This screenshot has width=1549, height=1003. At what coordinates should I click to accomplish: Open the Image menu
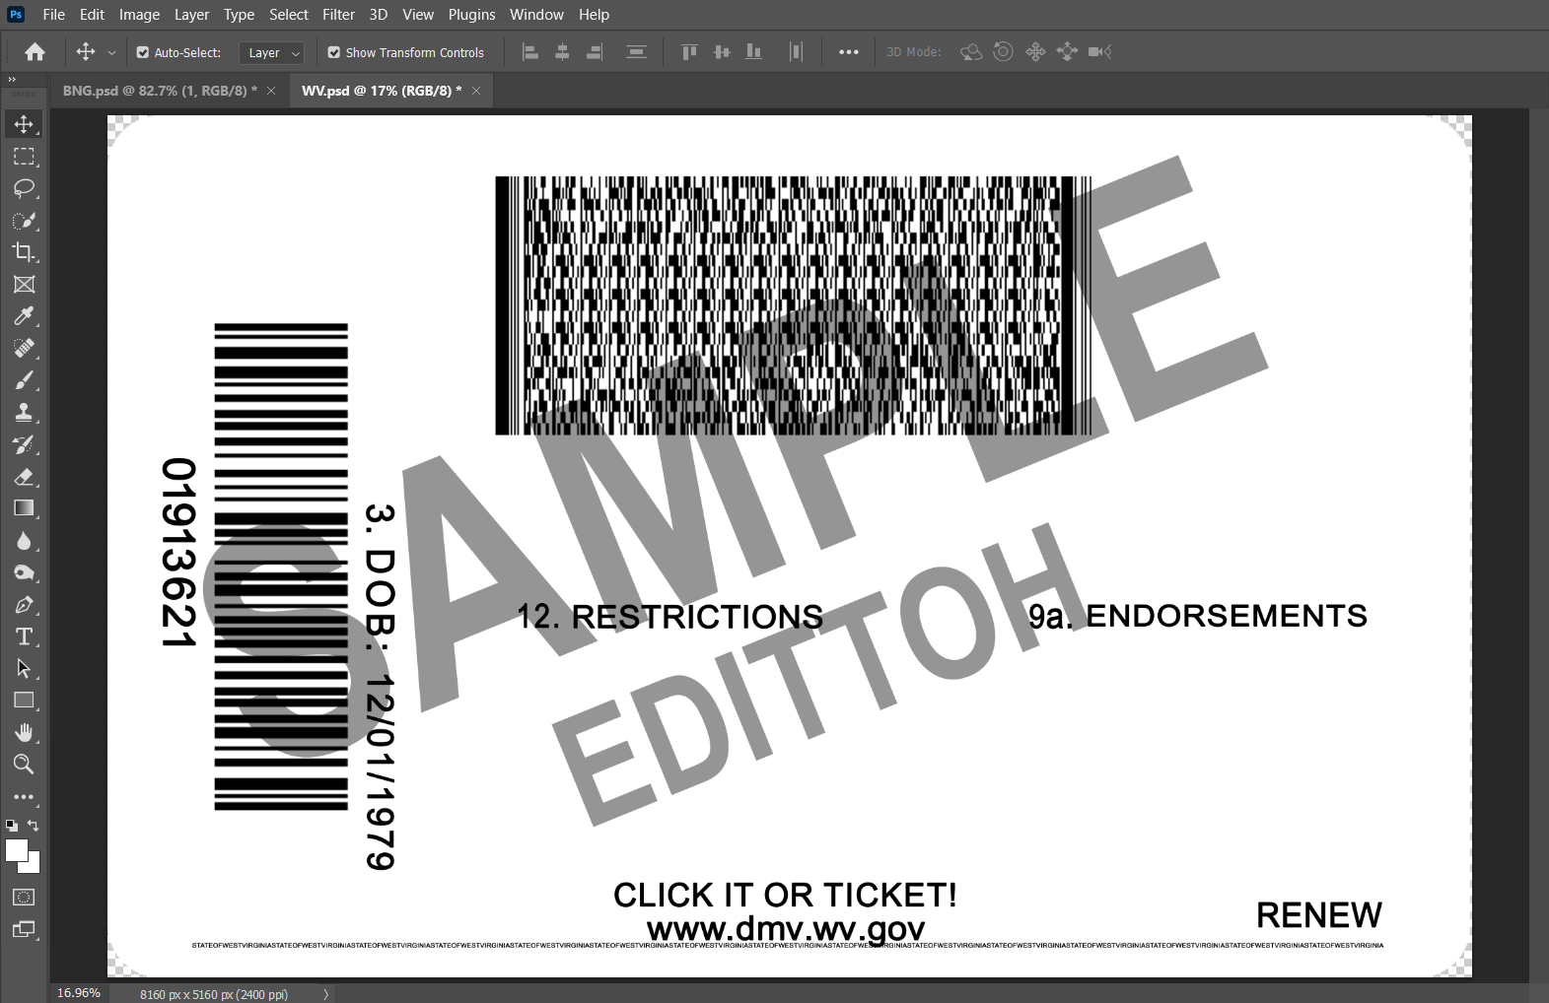point(139,14)
